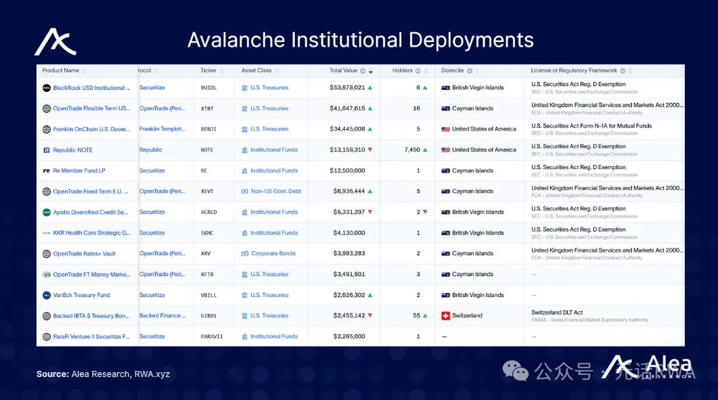Click globe icon beside Backed IBTA Treasury
Screen dimensions: 718x400
point(46,315)
